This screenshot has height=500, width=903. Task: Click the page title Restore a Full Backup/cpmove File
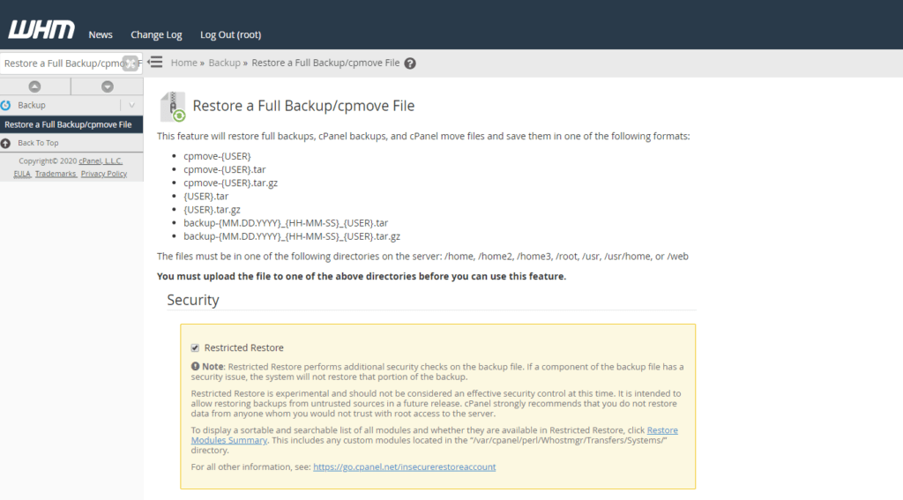(x=303, y=106)
